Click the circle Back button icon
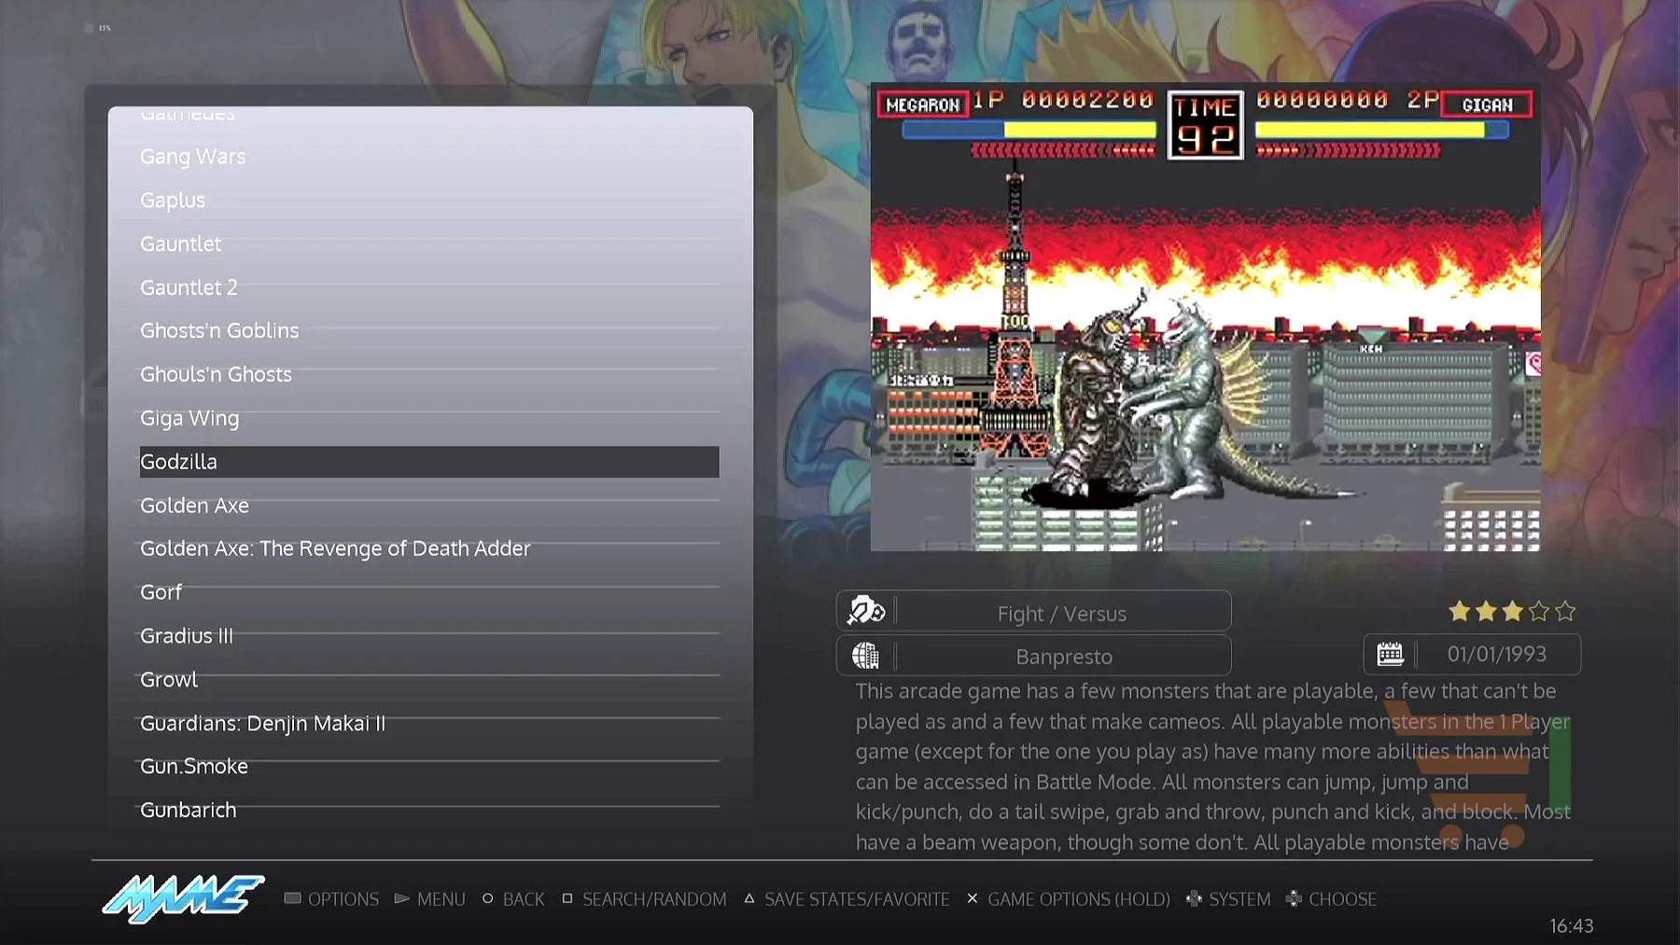1680x945 pixels. 487,898
